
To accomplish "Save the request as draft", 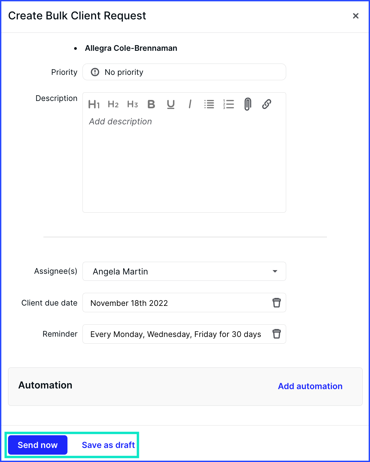I will [x=108, y=445].
